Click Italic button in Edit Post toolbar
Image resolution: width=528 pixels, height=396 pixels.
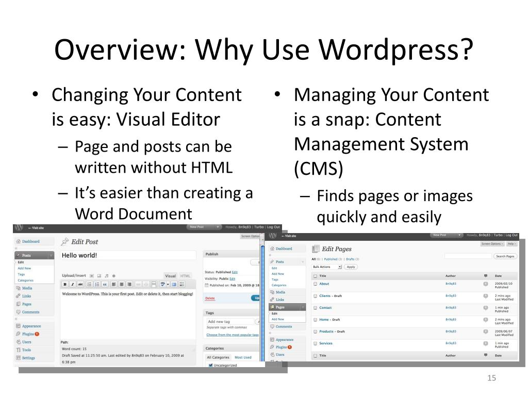(x=72, y=285)
